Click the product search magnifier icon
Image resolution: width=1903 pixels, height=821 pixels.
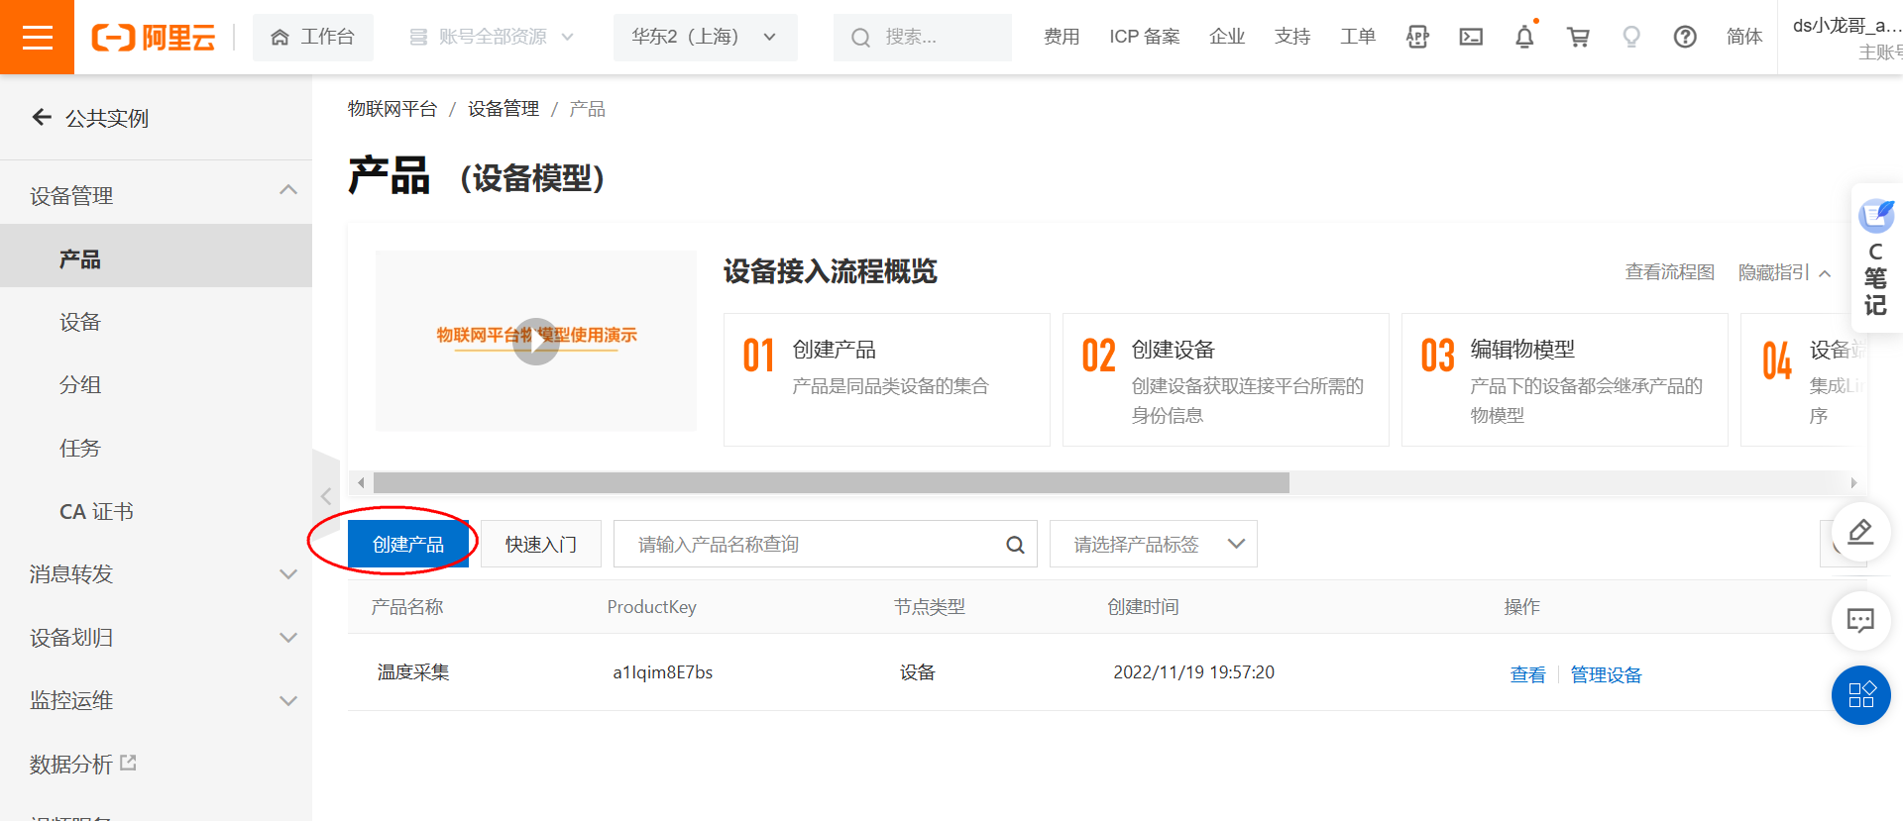click(1015, 545)
